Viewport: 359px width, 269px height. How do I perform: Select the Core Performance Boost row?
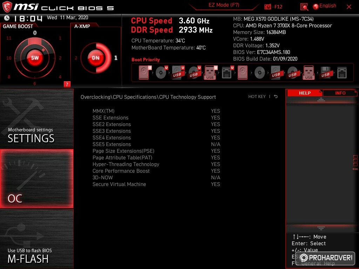[x=156, y=171]
